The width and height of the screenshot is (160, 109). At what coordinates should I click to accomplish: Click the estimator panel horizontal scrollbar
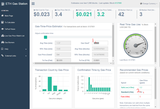pyautogui.click(x=67, y=63)
